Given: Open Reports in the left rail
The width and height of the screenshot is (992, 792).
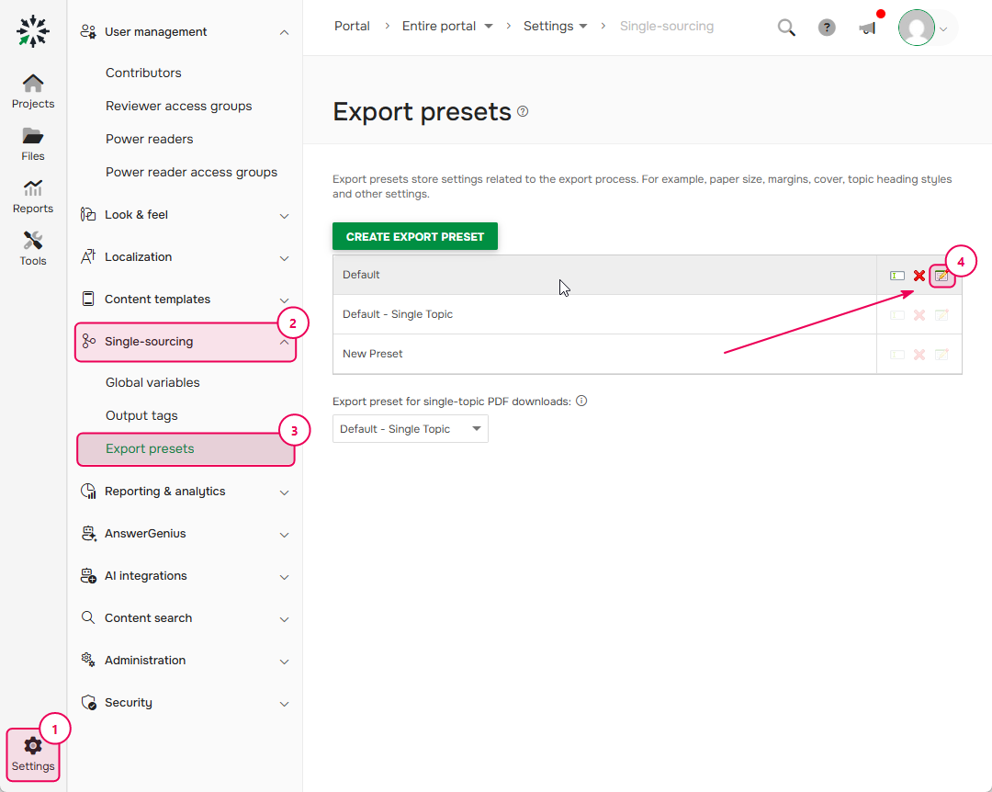Looking at the screenshot, I should click(33, 197).
